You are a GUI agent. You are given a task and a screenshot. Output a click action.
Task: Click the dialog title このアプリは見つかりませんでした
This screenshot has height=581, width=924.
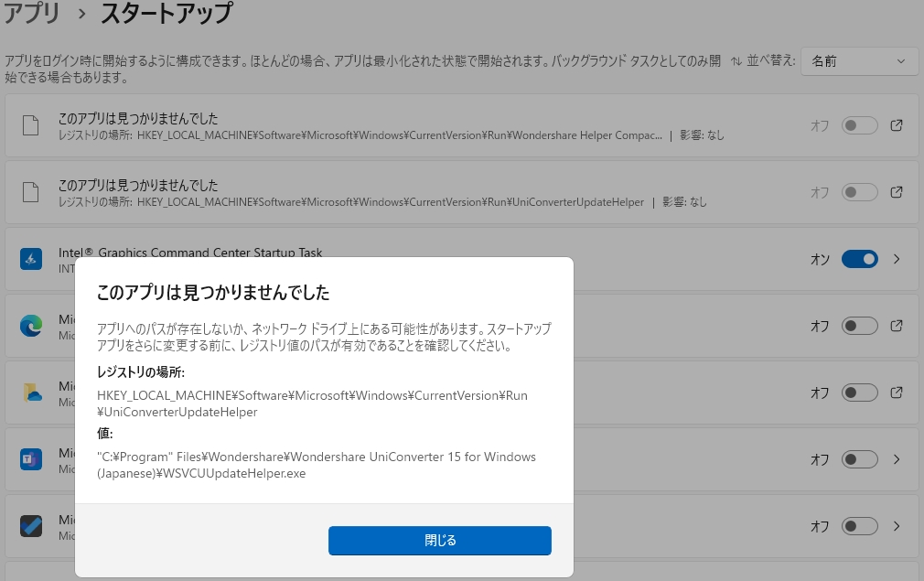pos(213,292)
